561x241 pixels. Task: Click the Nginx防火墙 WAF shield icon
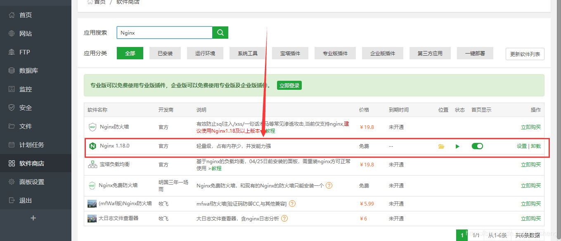click(x=92, y=127)
